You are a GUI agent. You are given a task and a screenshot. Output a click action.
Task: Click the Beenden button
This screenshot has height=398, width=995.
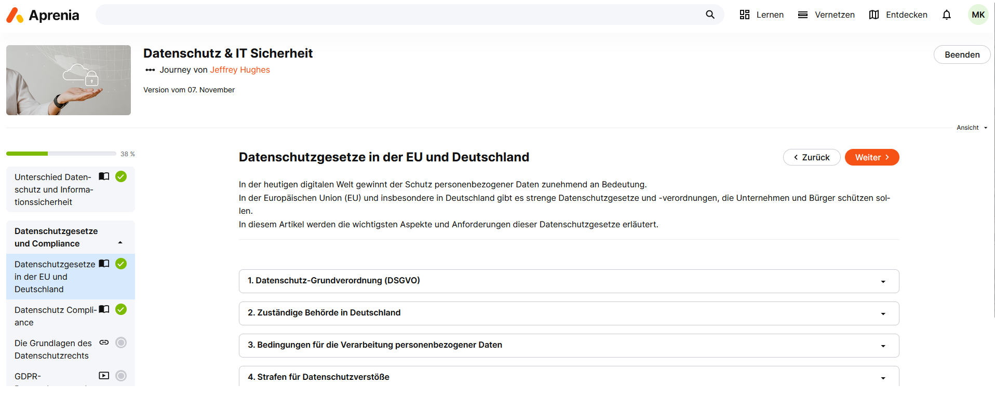[962, 54]
